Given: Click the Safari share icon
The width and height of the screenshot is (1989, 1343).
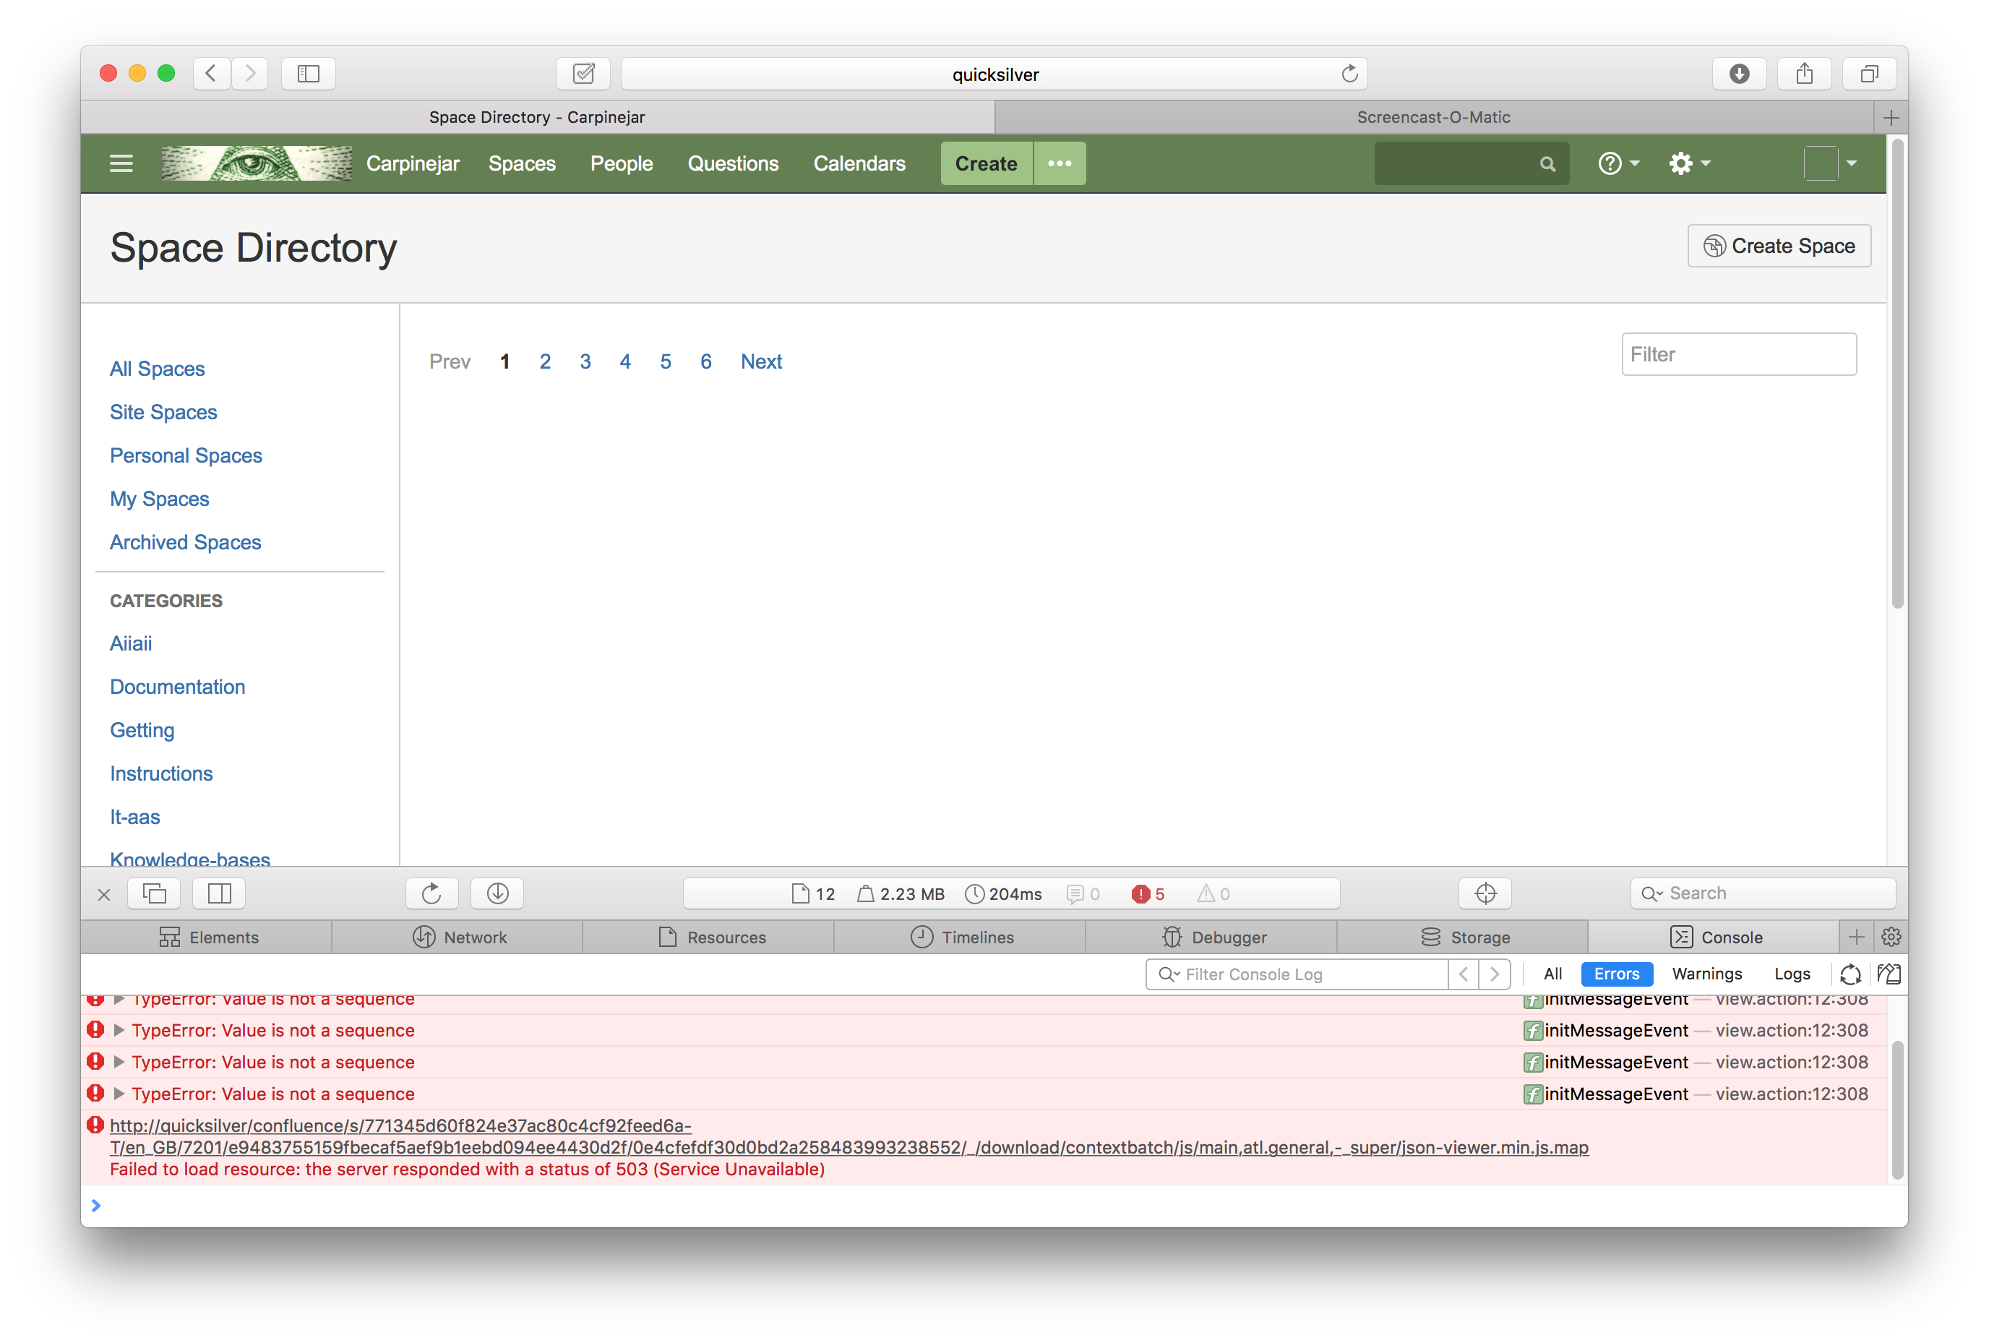Looking at the screenshot, I should click(1804, 74).
